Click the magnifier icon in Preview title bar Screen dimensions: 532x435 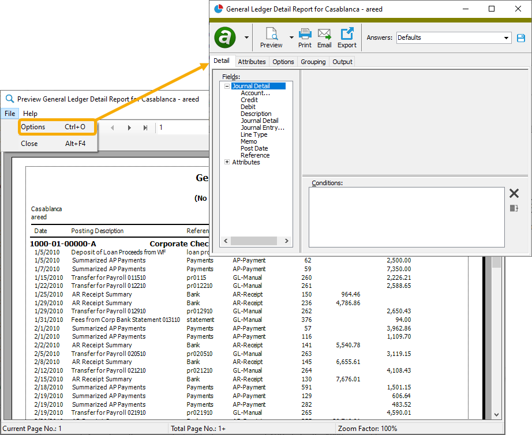tap(10, 99)
